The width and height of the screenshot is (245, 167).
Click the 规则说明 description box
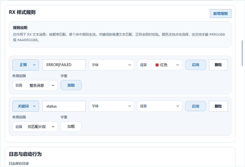[120, 34]
